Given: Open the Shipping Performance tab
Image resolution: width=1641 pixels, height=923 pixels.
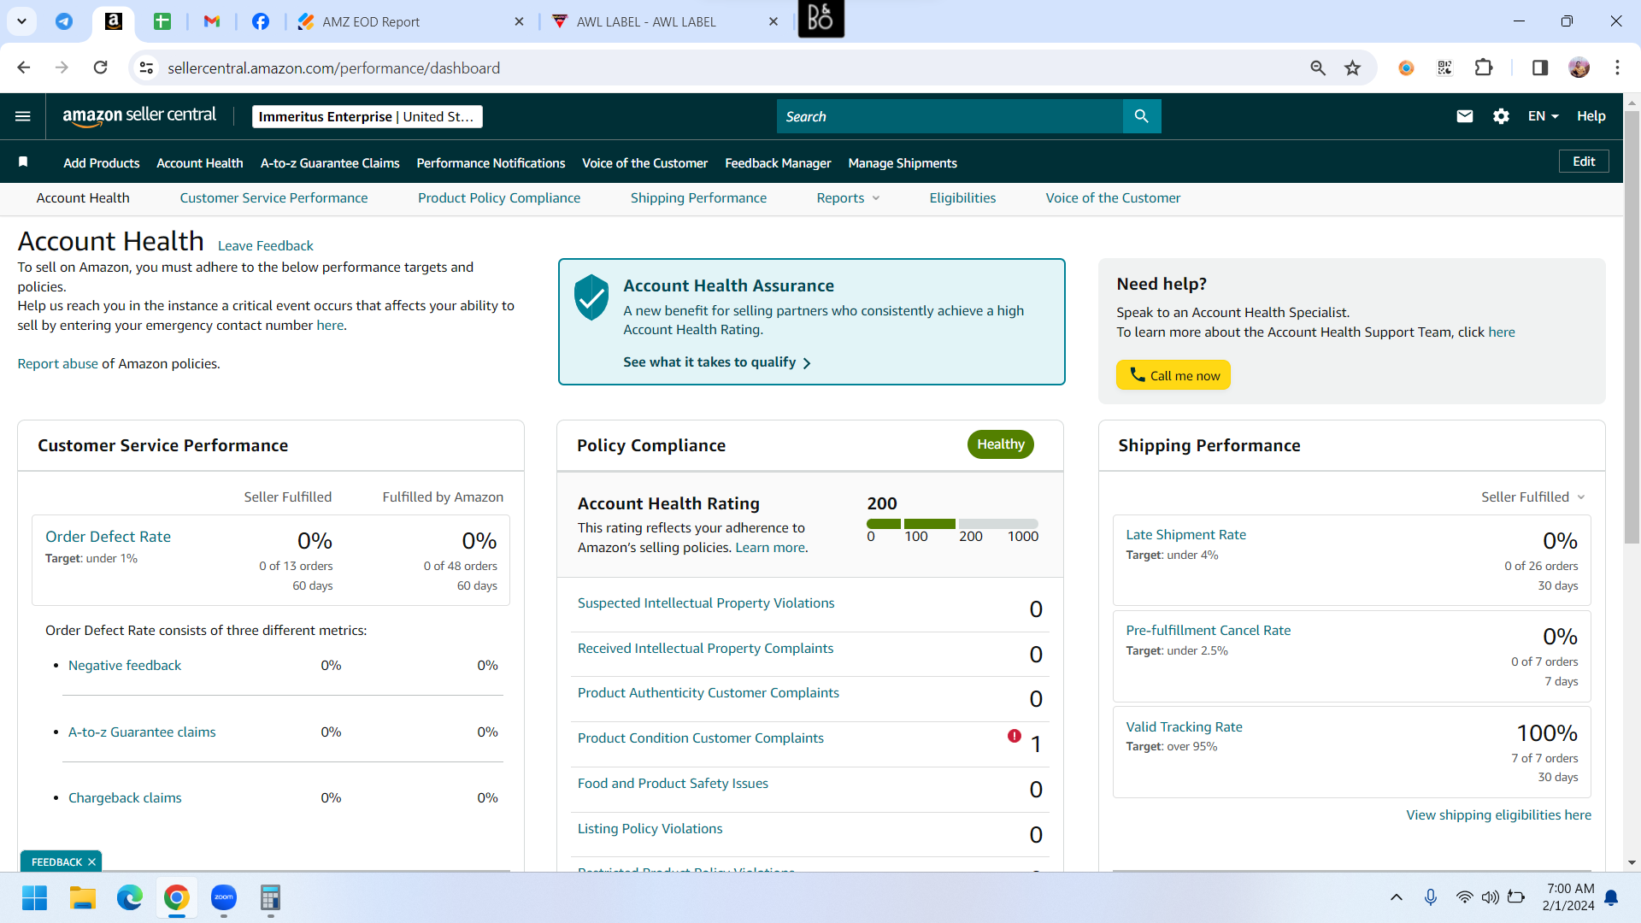Looking at the screenshot, I should tap(698, 198).
